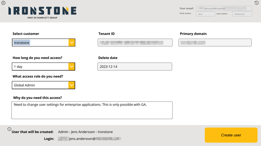Open the access duration dropdown arrow

click(x=72, y=66)
